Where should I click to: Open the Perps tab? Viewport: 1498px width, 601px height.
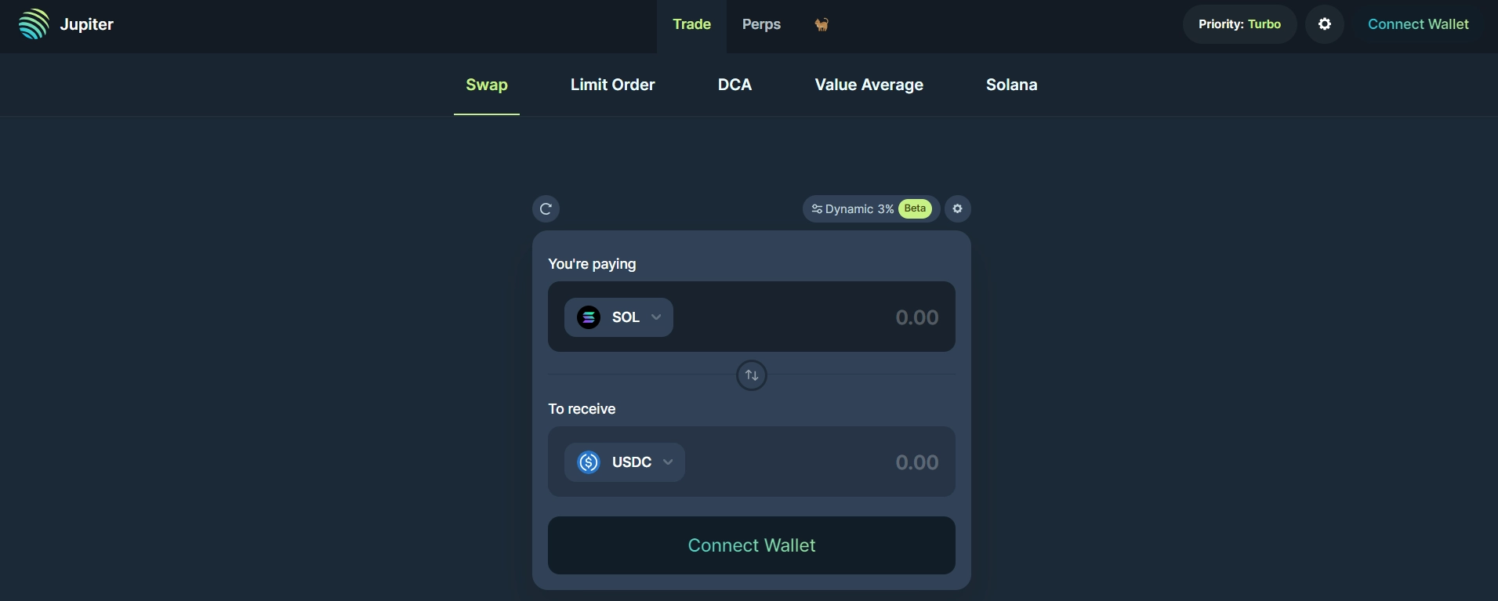pos(761,24)
